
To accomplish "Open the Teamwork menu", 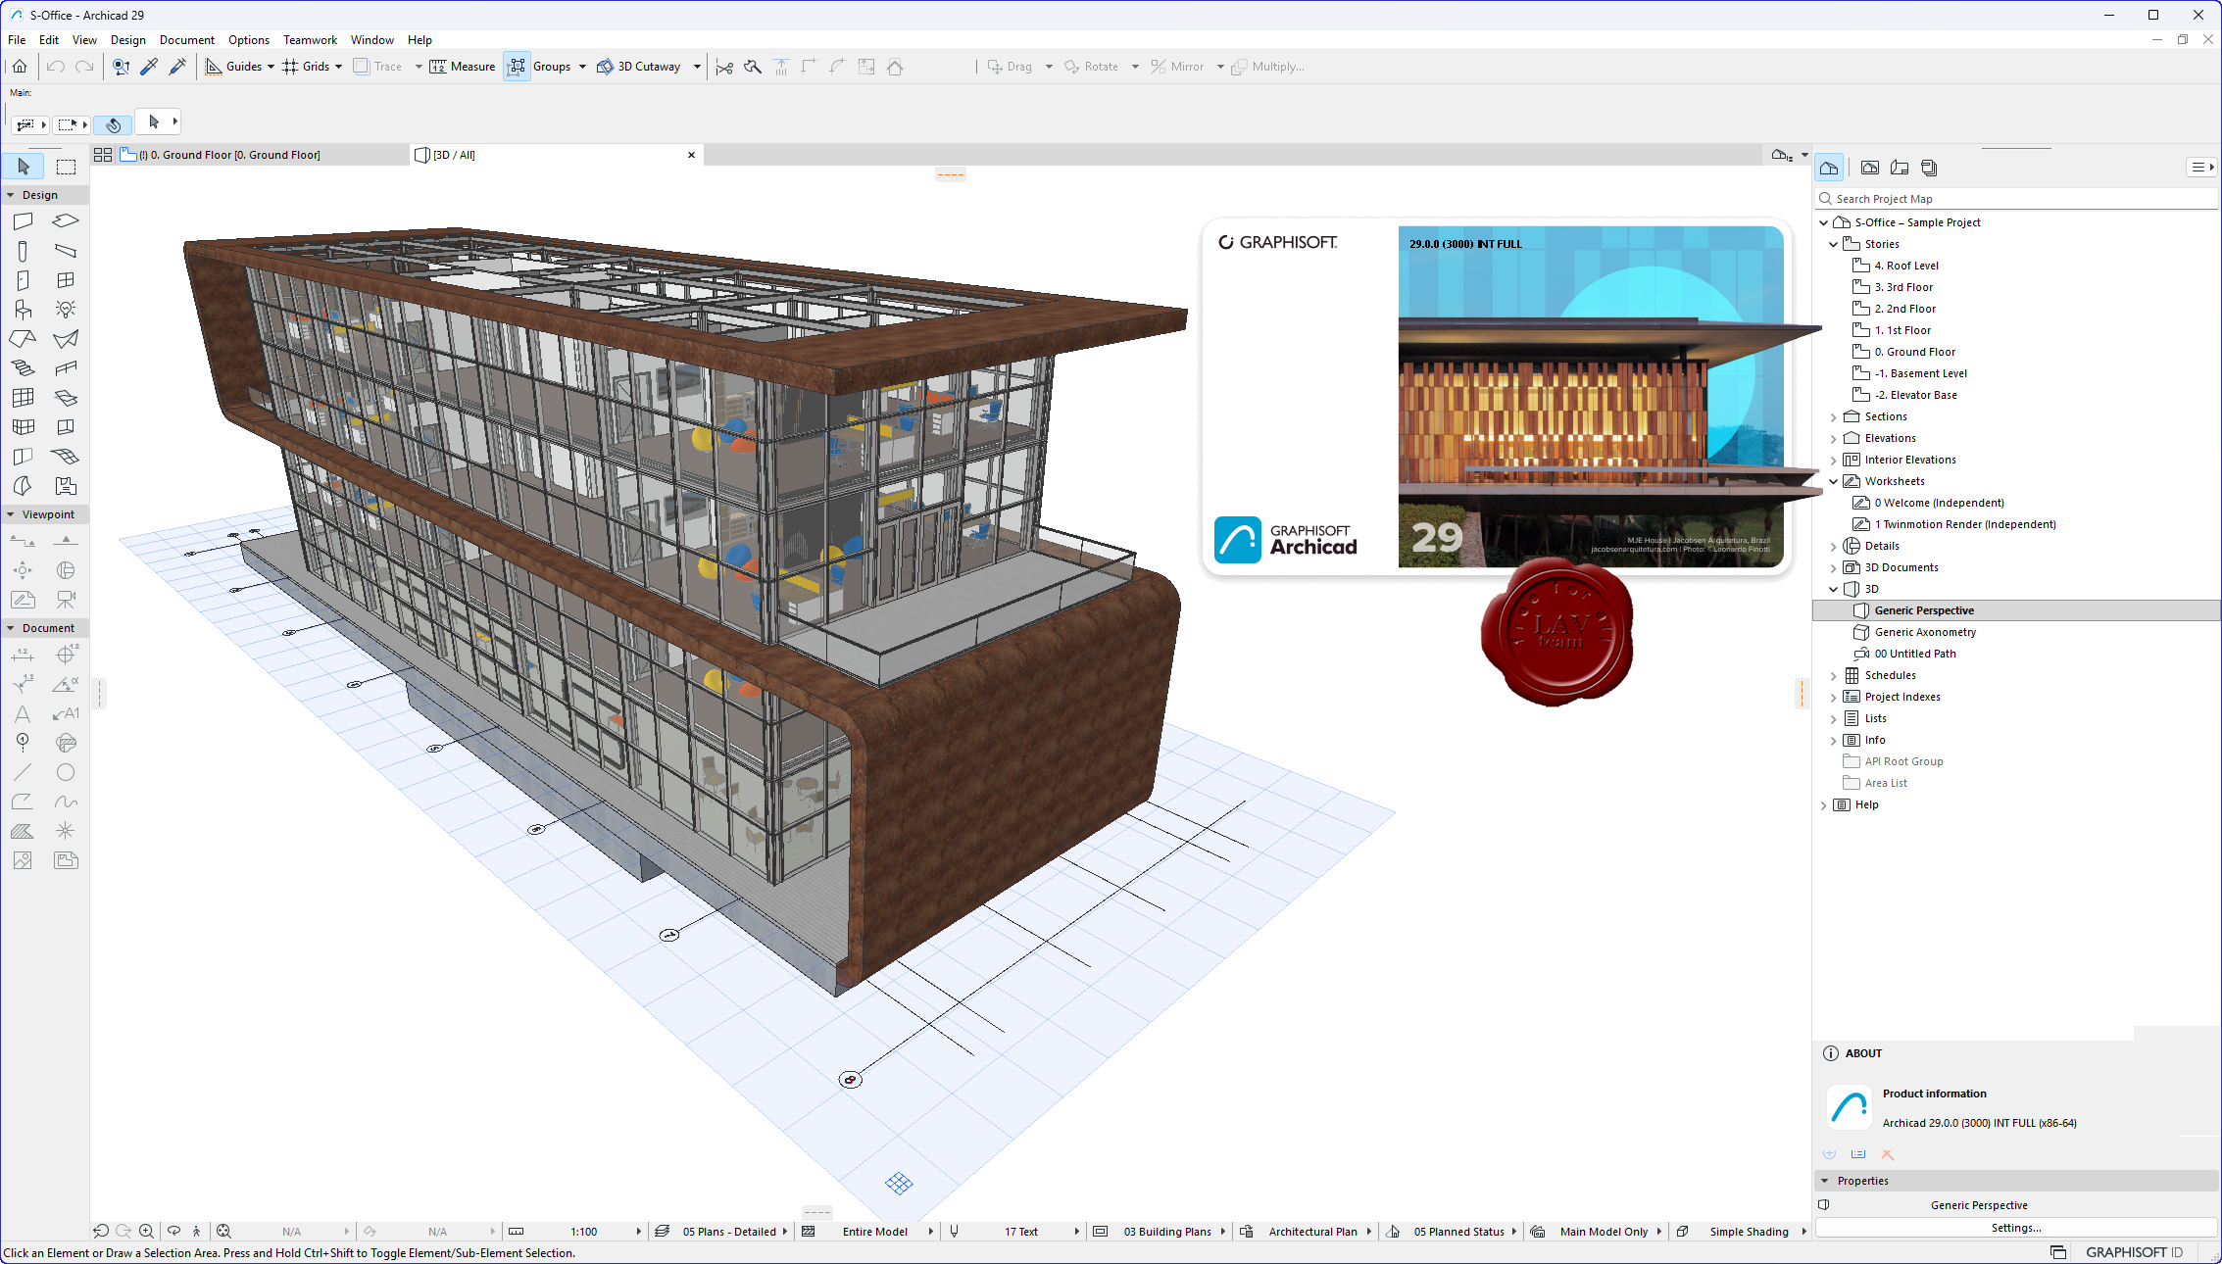I will point(310,40).
